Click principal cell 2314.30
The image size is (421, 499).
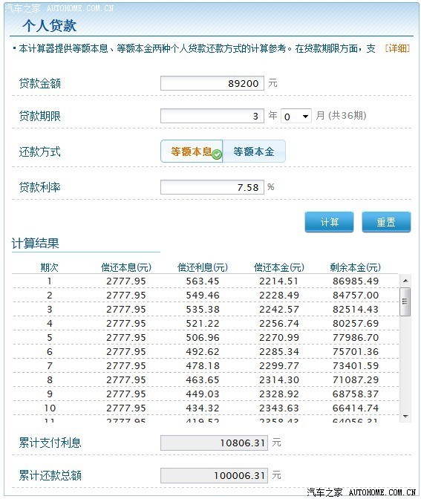pyautogui.click(x=279, y=380)
